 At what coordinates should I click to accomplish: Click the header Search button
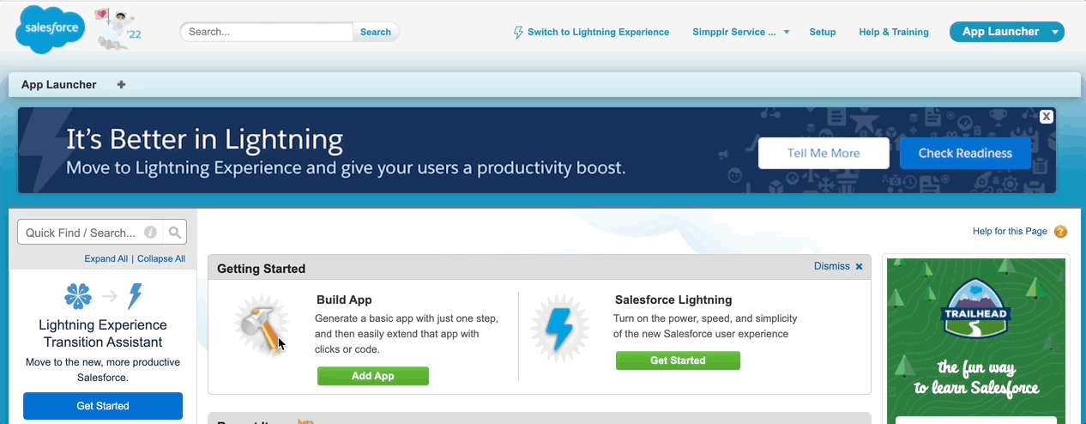tap(376, 32)
